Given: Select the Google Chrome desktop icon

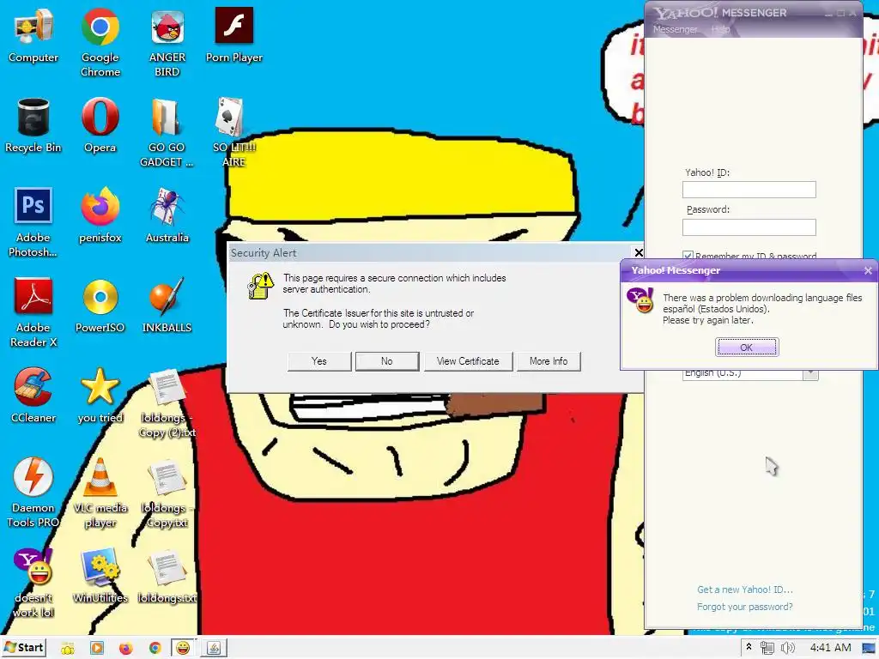Looking at the screenshot, I should [100, 42].
